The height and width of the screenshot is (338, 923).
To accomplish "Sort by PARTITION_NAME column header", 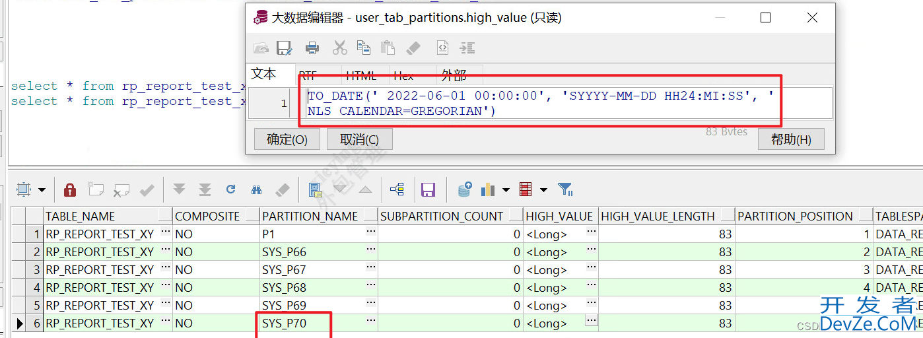I will point(320,216).
